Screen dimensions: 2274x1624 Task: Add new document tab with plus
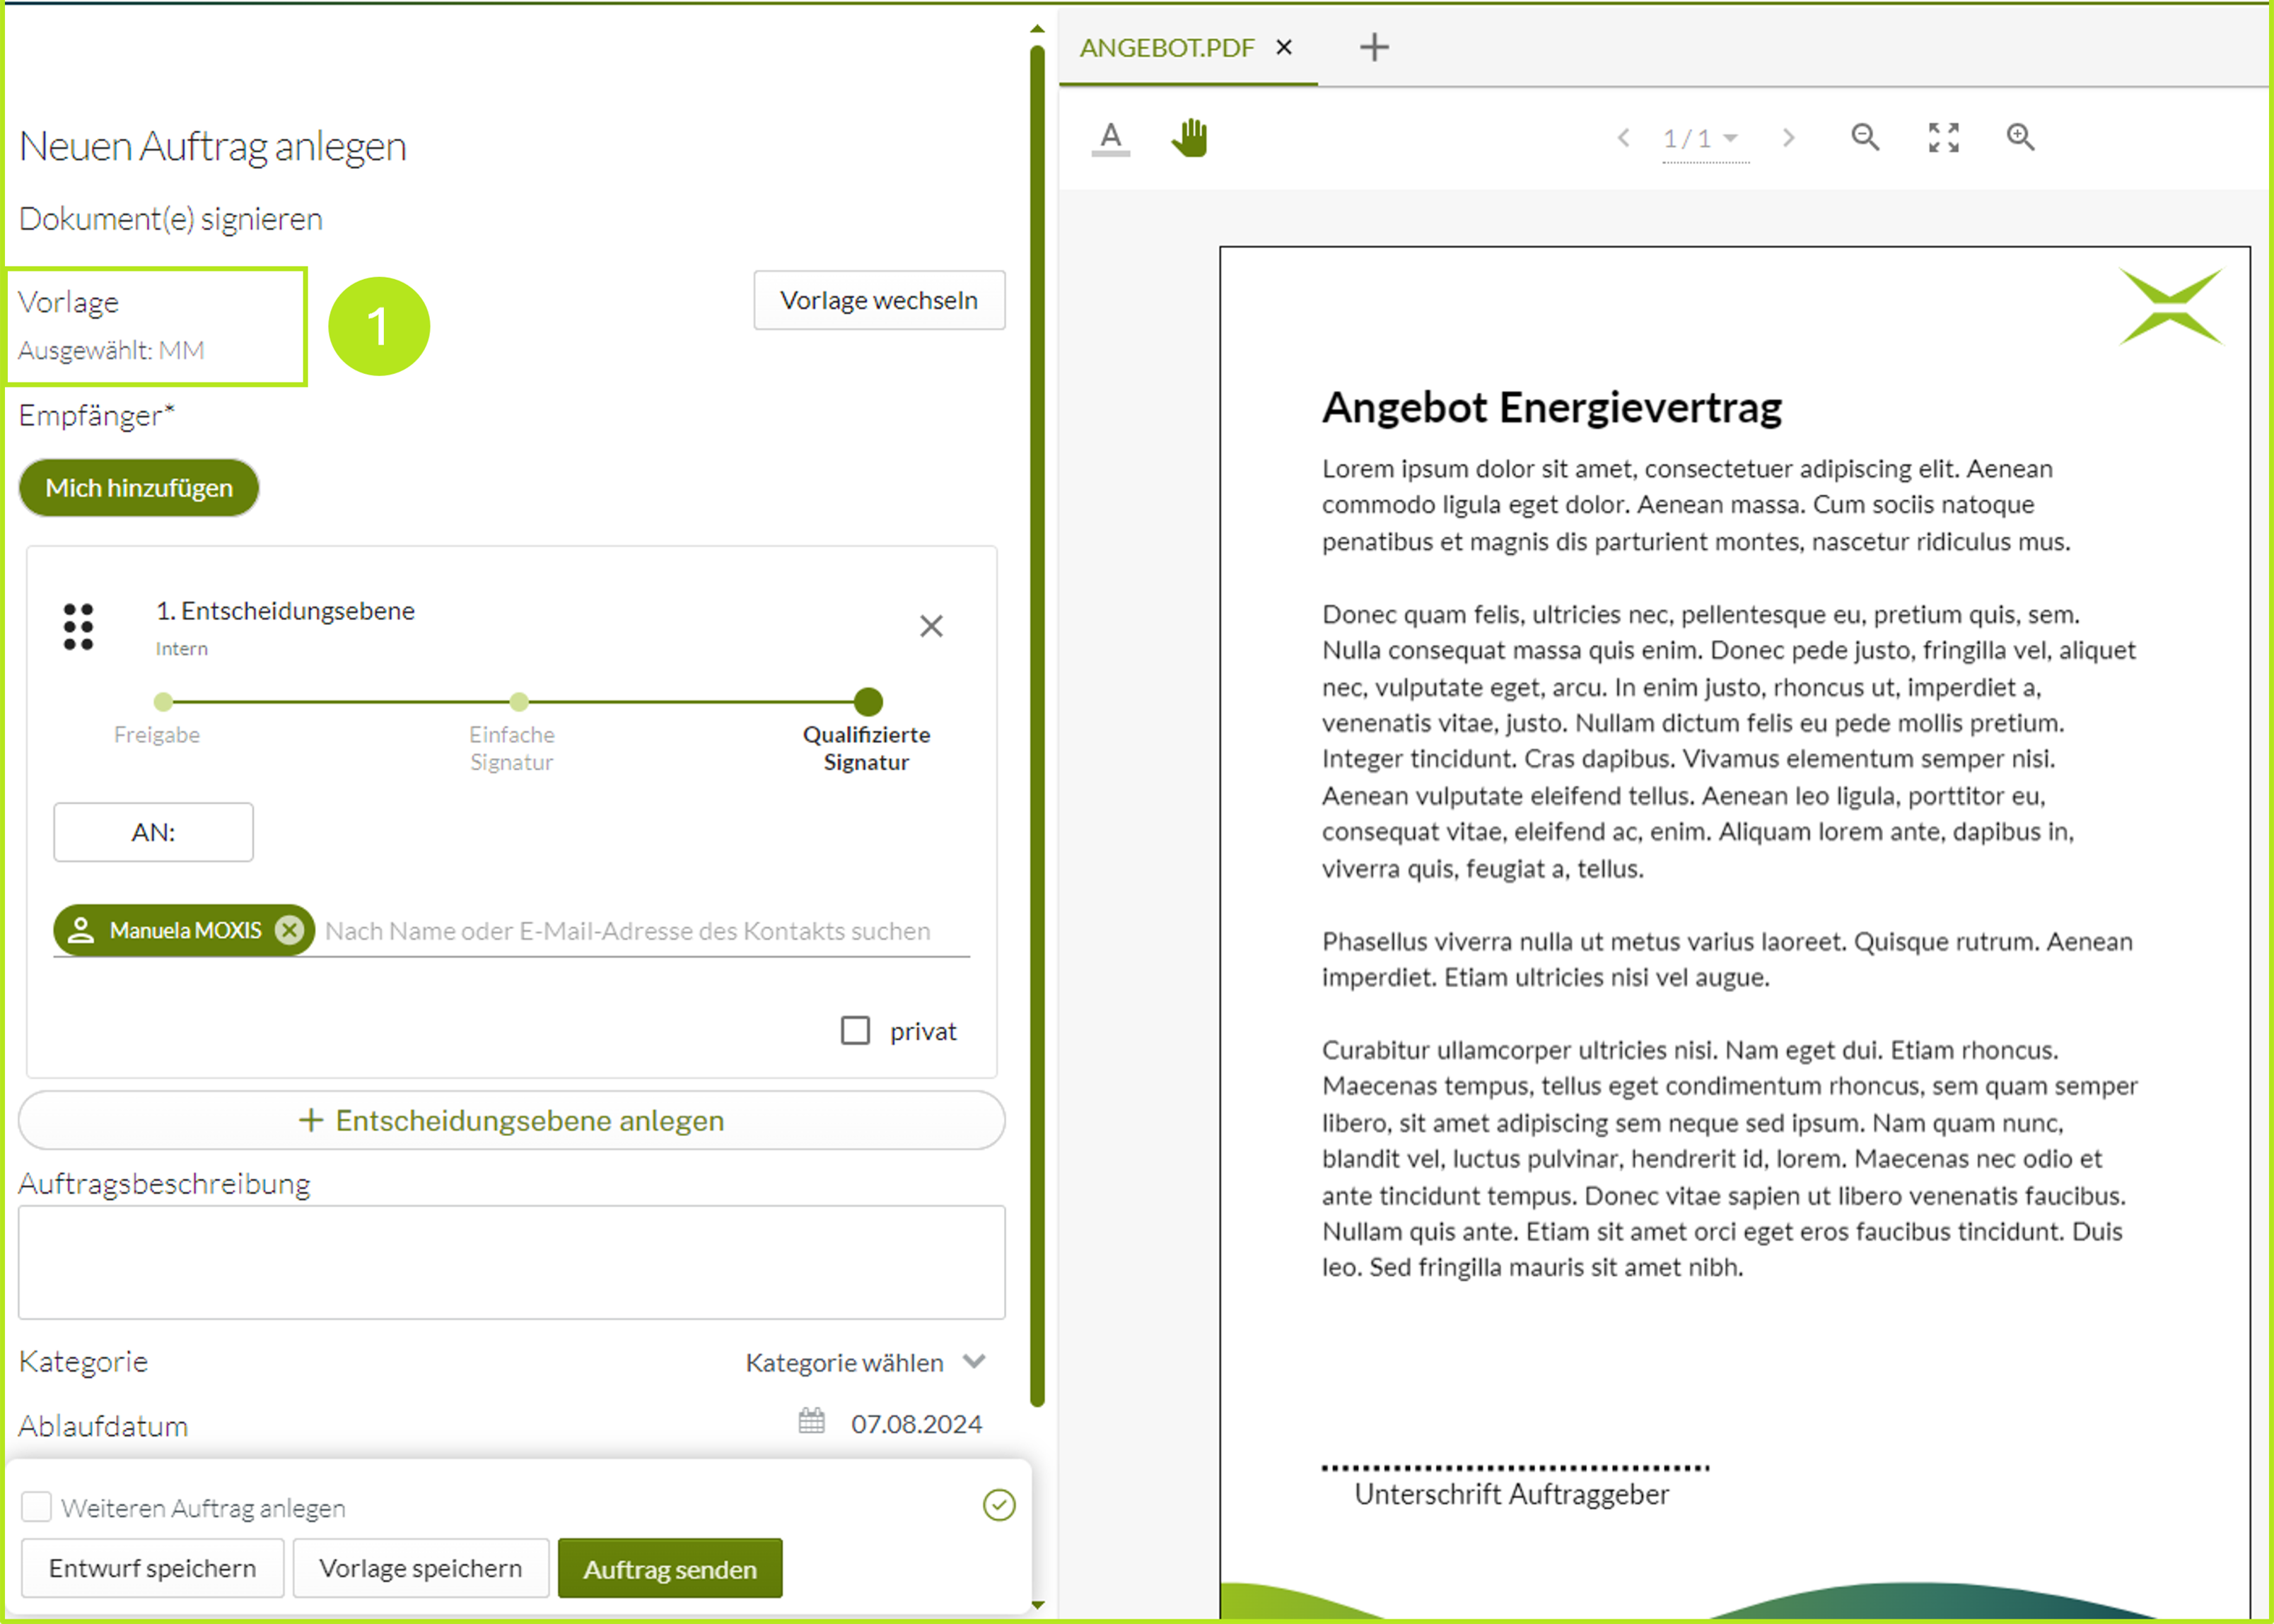point(1374,47)
